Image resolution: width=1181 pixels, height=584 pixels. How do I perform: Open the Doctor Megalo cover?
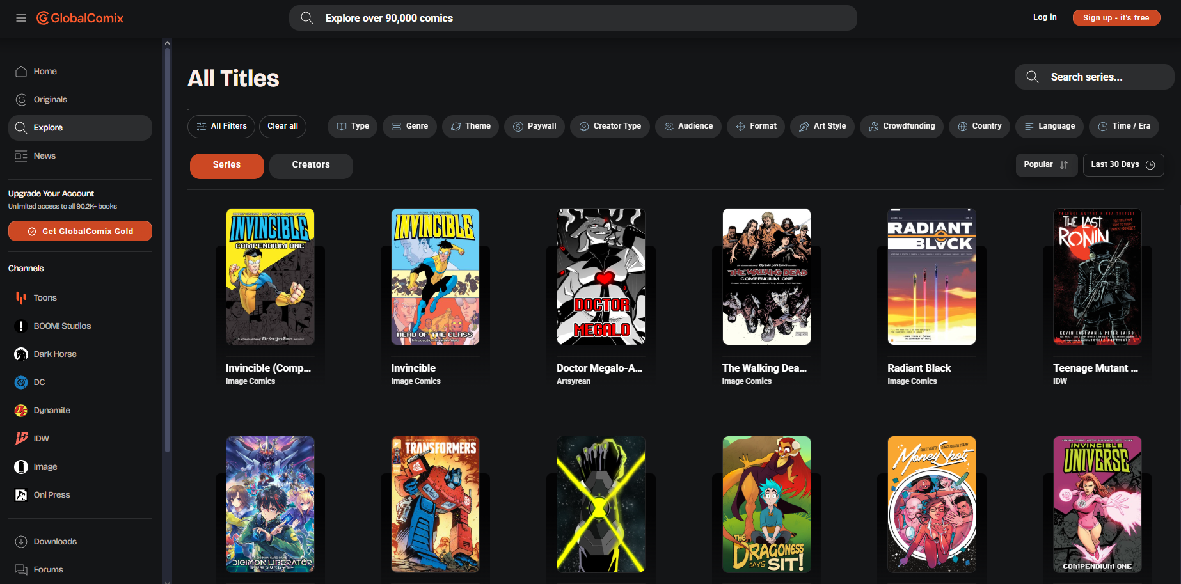click(601, 277)
